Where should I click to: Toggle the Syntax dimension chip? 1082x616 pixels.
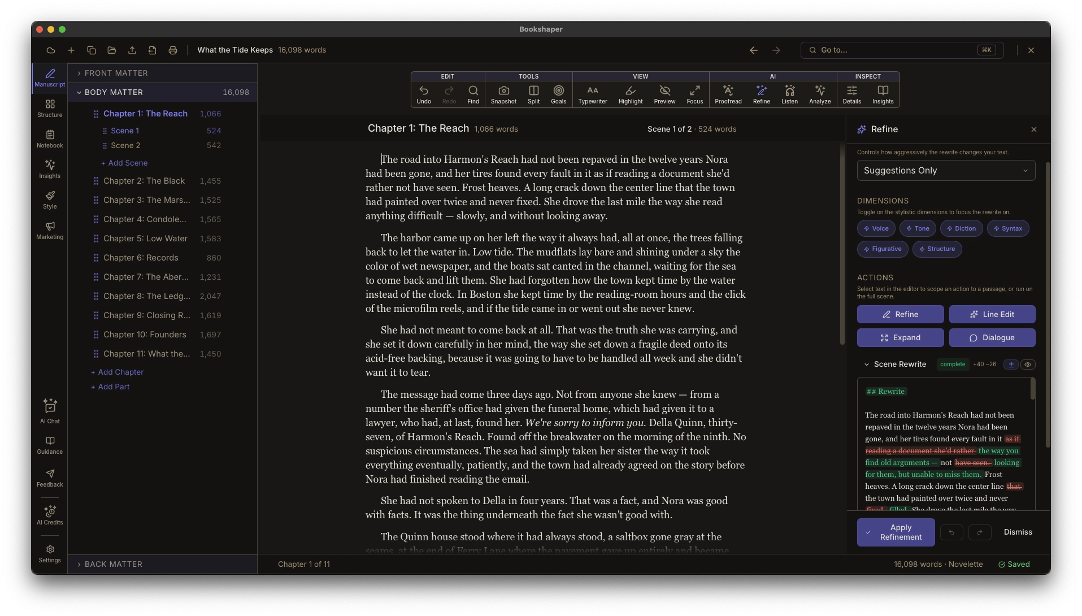pyautogui.click(x=1008, y=228)
